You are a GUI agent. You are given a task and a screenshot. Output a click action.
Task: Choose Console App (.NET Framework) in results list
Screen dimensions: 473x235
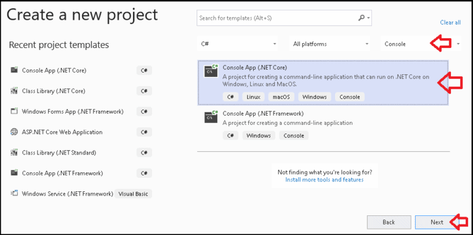tap(323, 124)
